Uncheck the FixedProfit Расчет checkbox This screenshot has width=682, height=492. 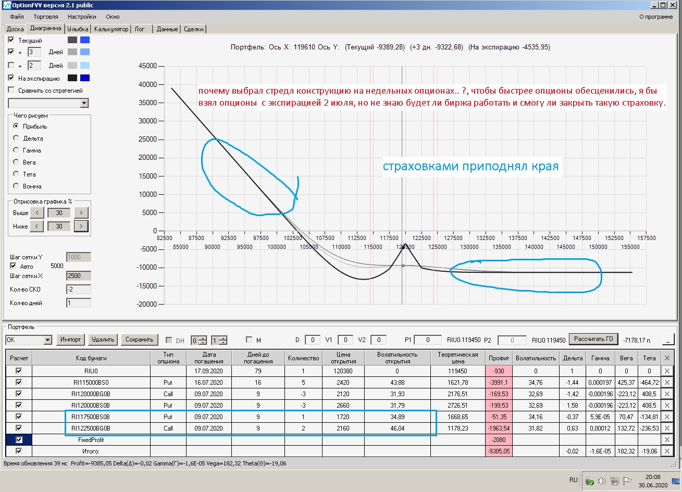click(x=19, y=440)
